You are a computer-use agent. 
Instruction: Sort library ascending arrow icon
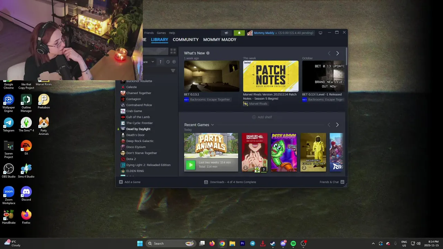click(160, 62)
